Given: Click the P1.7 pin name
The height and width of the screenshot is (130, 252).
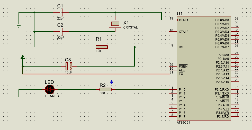Looking at the screenshot, I should 182,117.
